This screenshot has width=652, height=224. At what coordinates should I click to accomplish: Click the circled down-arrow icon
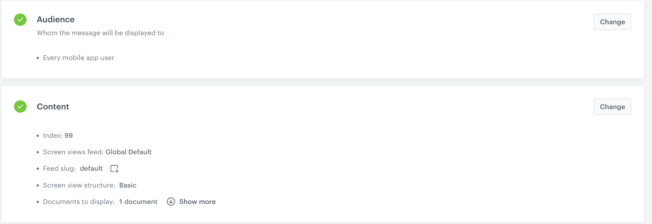171,202
